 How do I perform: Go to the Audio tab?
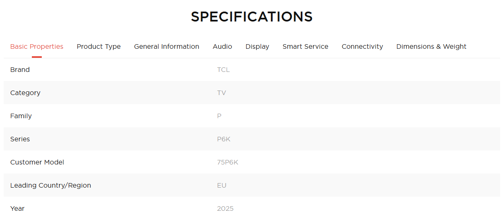tap(222, 47)
